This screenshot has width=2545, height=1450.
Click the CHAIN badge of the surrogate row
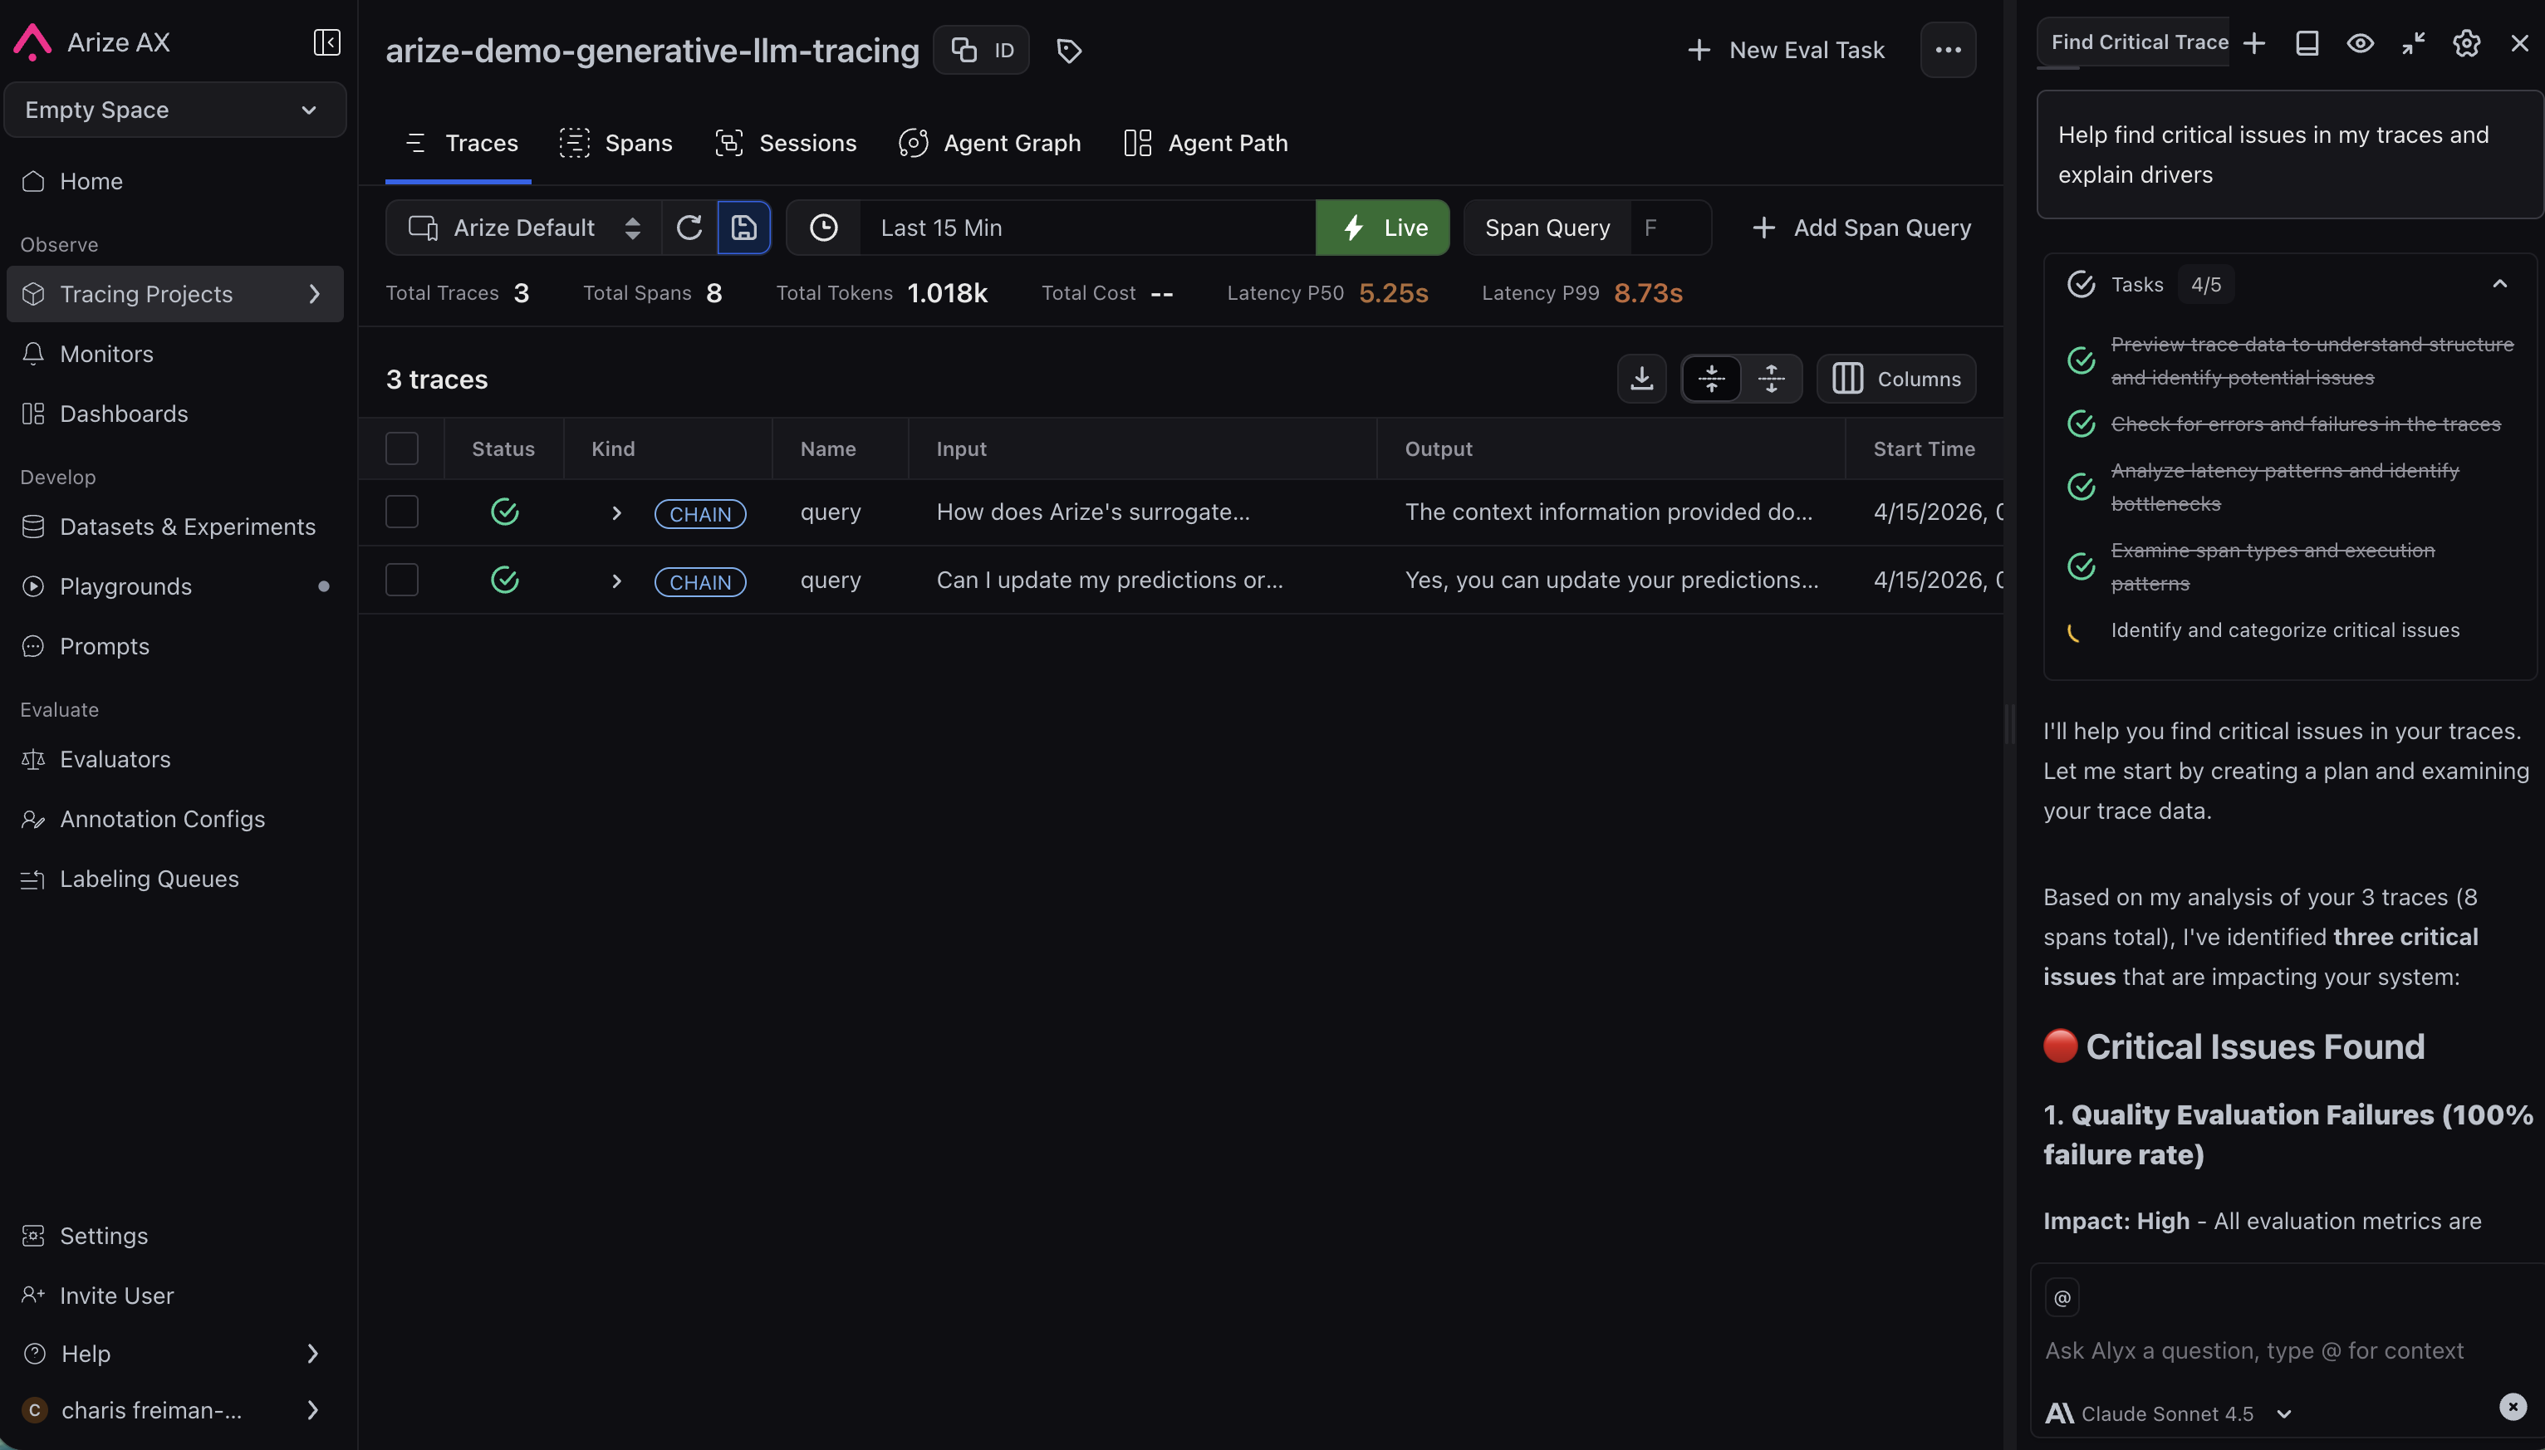click(699, 514)
